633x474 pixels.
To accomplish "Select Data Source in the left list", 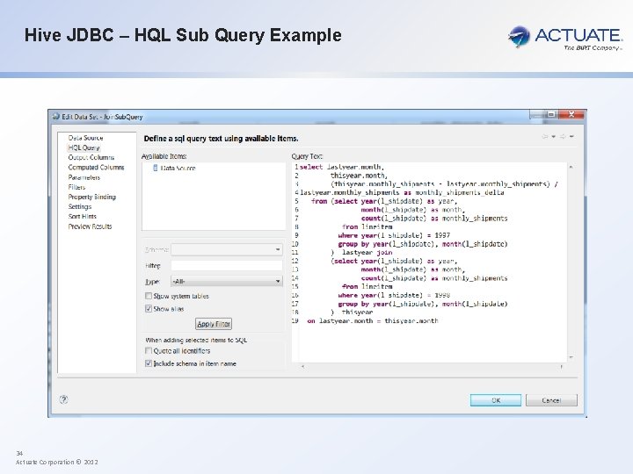I will point(85,138).
